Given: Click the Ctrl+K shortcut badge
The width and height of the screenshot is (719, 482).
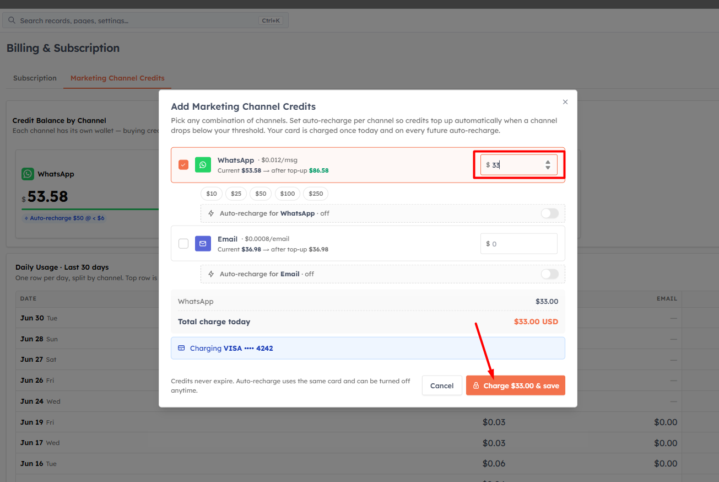Looking at the screenshot, I should 271,20.
